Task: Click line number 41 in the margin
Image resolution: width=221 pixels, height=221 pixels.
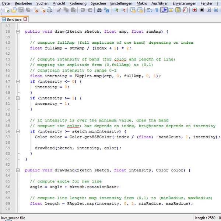Action: [x=8, y=48]
